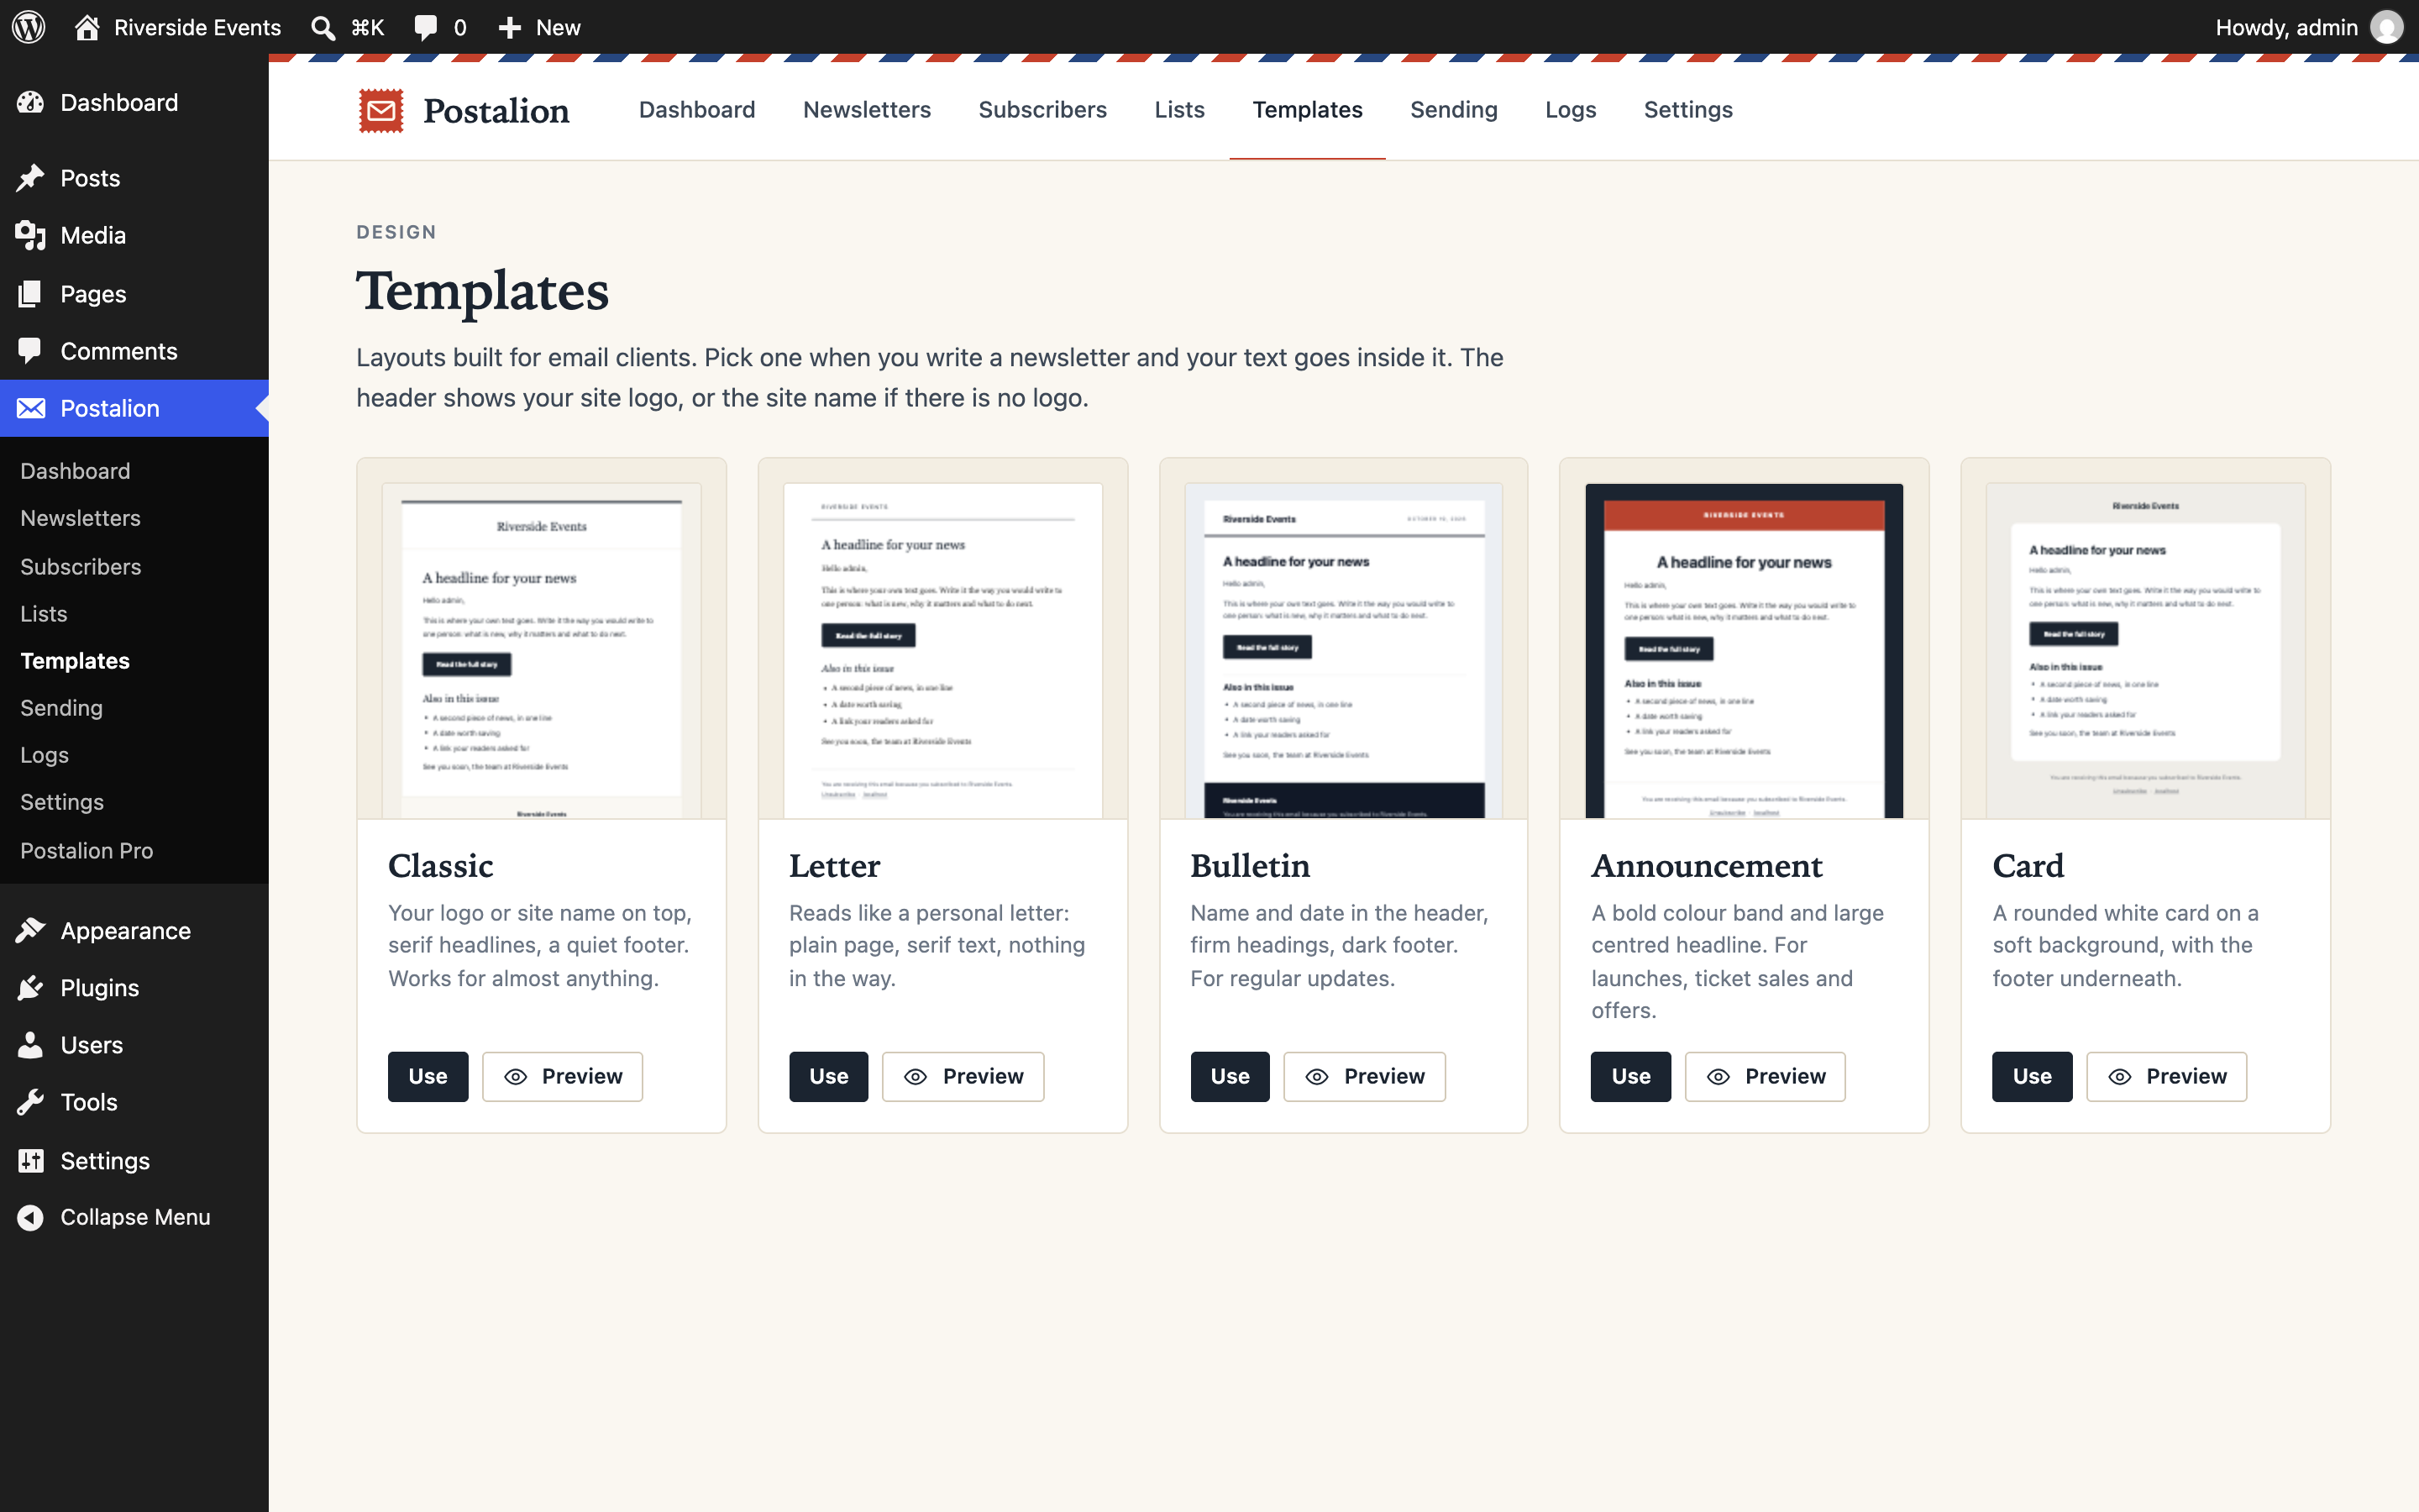Click the Collapse Menu arrow icon
The height and width of the screenshot is (1512, 2419).
pyautogui.click(x=30, y=1217)
